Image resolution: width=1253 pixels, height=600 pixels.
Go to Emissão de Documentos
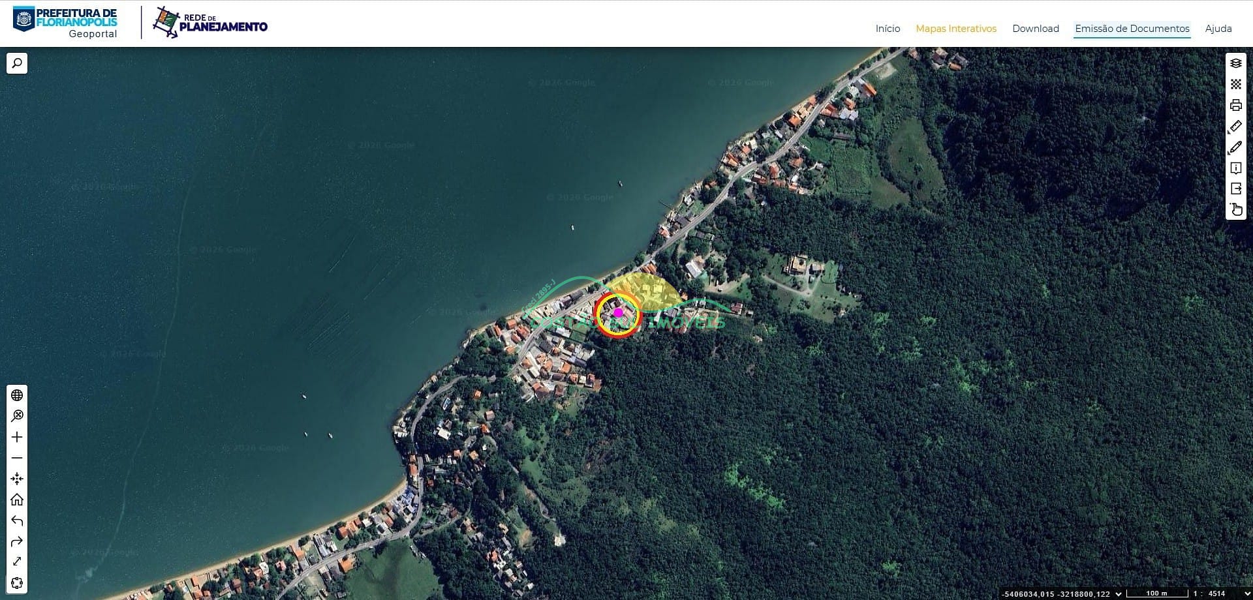click(1132, 29)
